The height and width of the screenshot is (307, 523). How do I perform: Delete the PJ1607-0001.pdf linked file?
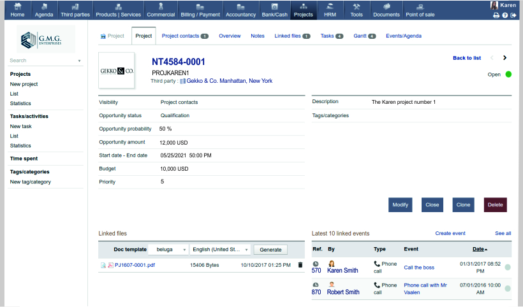point(300,265)
